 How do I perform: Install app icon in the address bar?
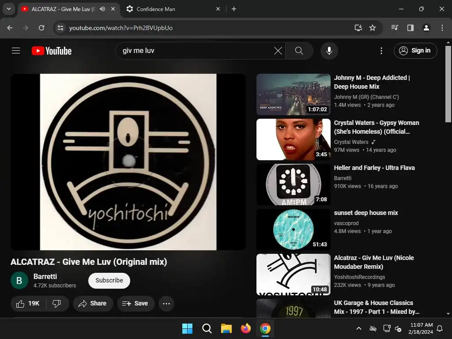358,28
